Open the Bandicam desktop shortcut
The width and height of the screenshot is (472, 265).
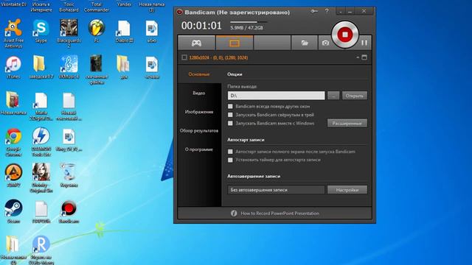69,212
